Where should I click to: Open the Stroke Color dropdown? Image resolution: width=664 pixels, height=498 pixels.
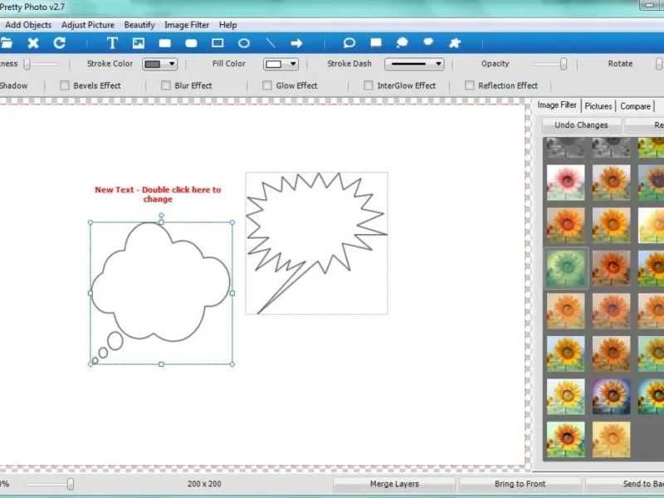pyautogui.click(x=159, y=64)
